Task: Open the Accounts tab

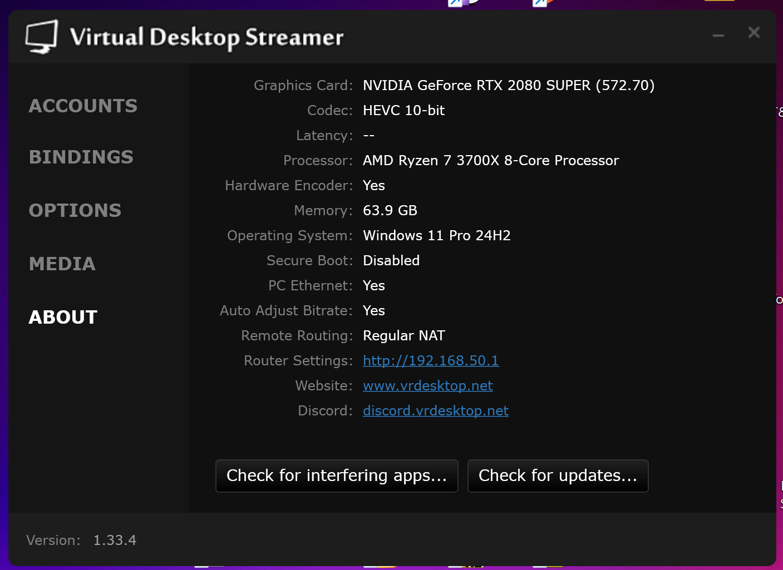Action: tap(83, 106)
